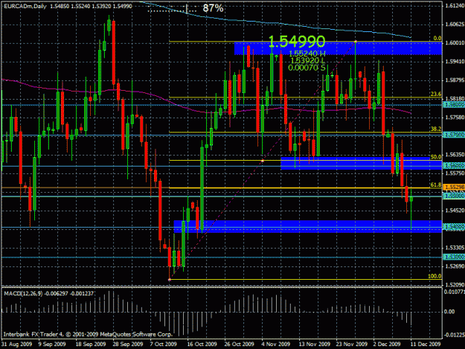Click the 31 Aug 2009 date label
The image size is (465, 349).
[16, 344]
